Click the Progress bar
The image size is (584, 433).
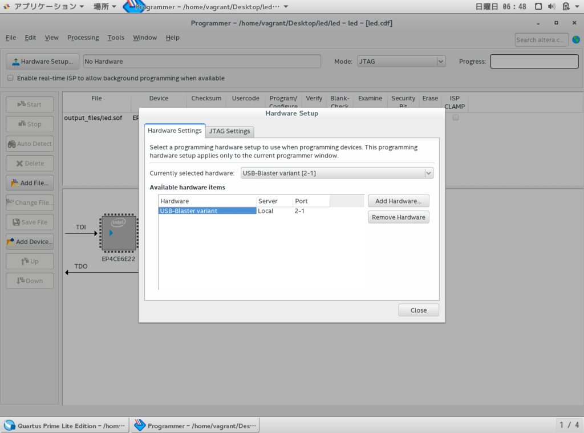coord(534,62)
